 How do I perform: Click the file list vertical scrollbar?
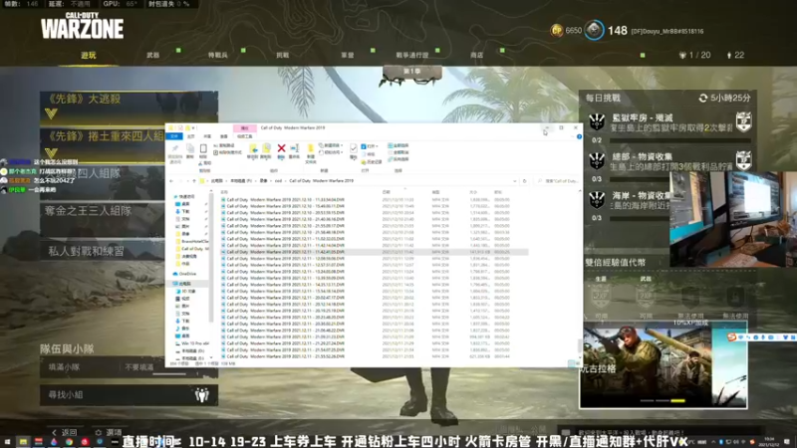tap(580, 345)
